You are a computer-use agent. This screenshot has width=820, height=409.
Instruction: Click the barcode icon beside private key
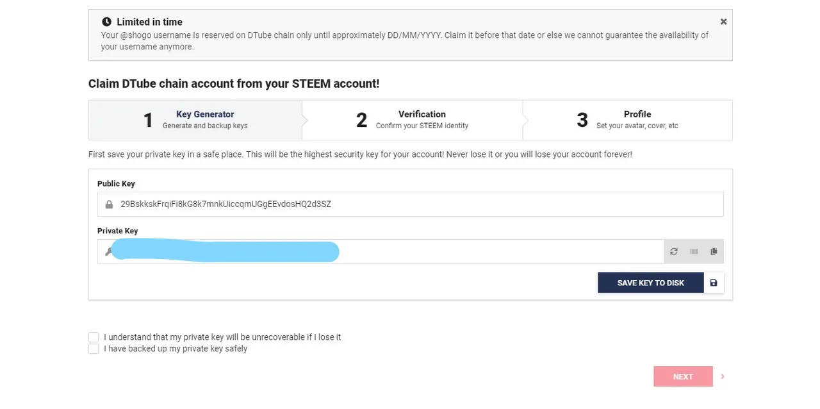[x=694, y=252]
